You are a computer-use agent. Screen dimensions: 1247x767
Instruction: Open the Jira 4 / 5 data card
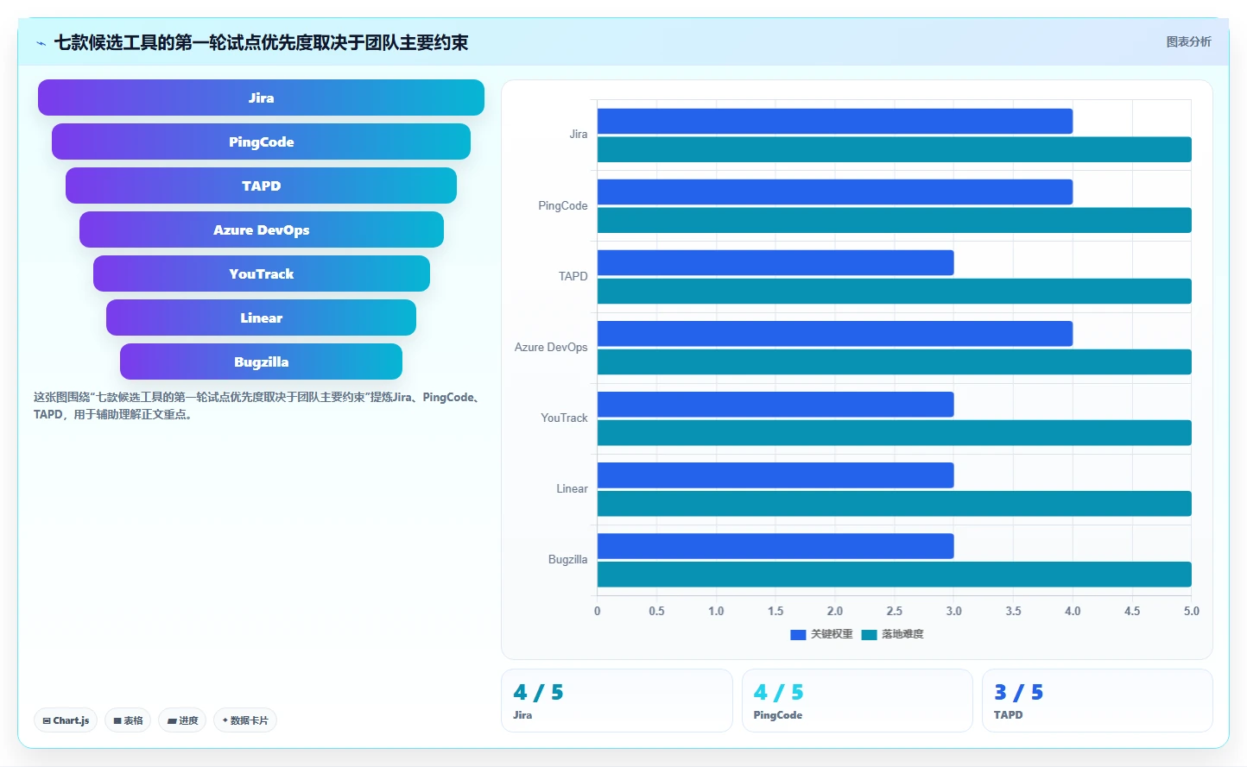pyautogui.click(x=617, y=701)
